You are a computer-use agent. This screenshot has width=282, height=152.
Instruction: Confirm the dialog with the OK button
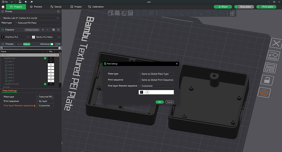click(x=159, y=102)
